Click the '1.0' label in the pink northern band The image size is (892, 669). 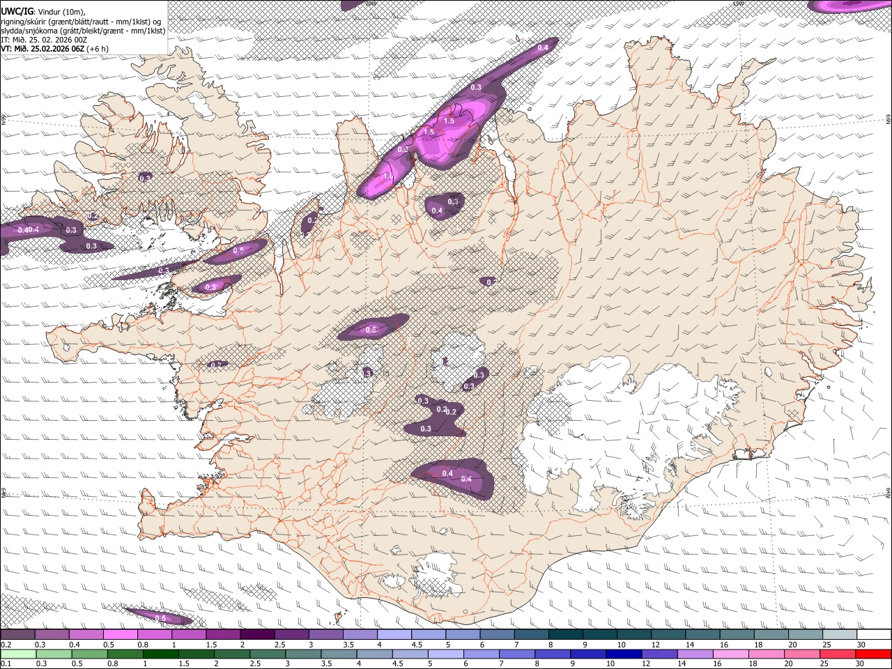(387, 176)
